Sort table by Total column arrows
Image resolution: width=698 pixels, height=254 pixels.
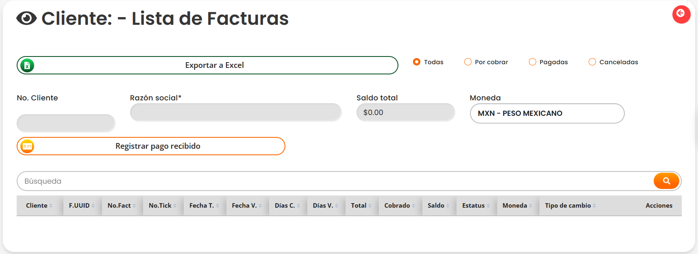click(370, 206)
